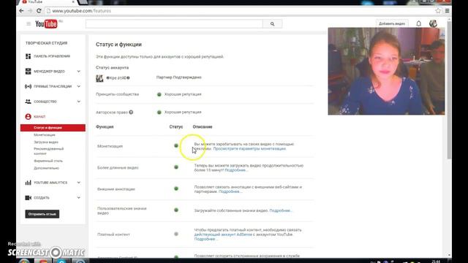The image size is (468, 263).
Task: Open the account avatar menu
Action: click(x=433, y=23)
